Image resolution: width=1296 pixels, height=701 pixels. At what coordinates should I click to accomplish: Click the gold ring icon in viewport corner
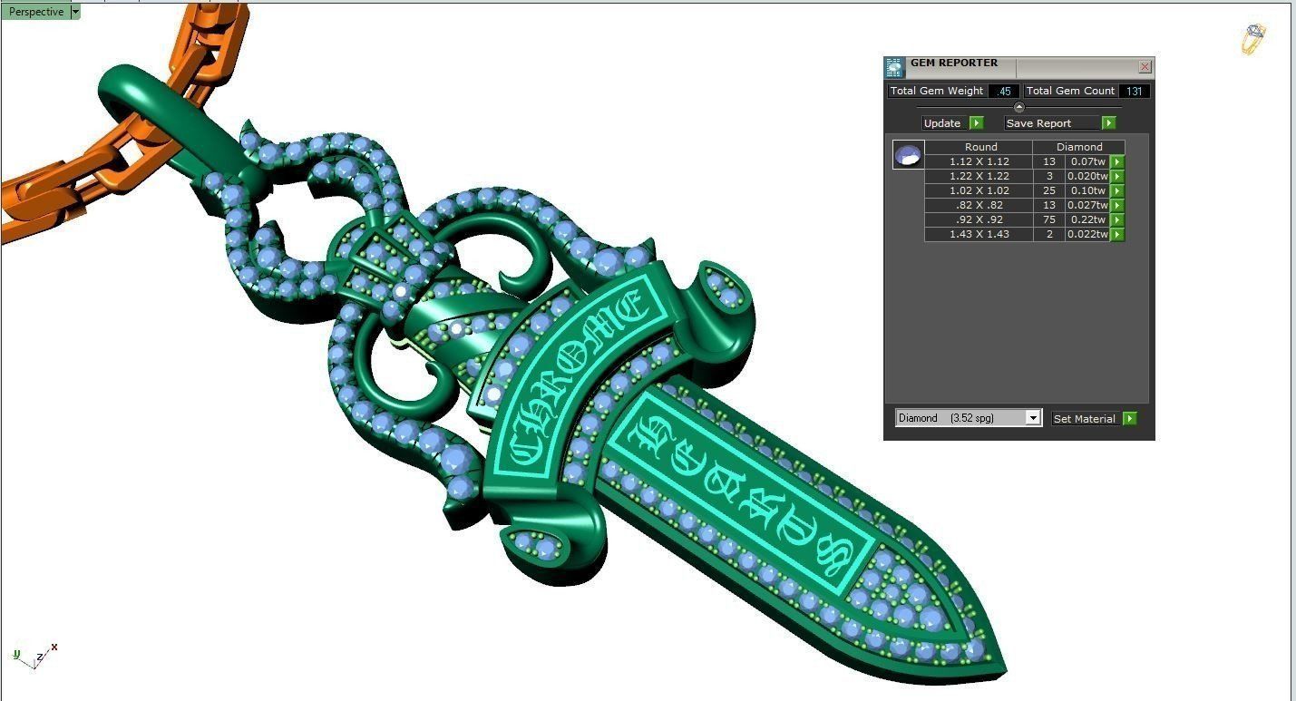click(x=1253, y=39)
